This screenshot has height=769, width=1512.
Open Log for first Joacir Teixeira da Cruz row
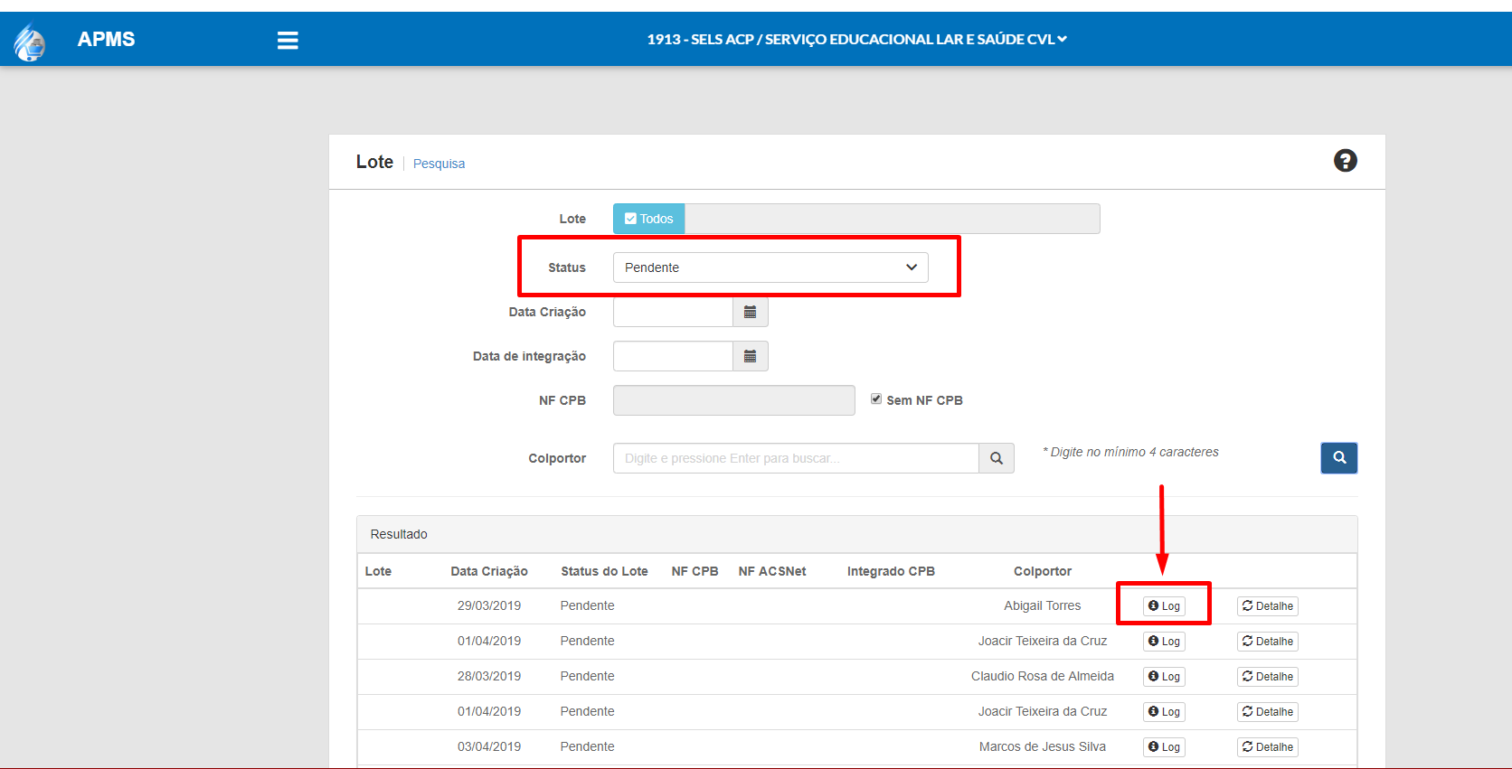[x=1164, y=642]
